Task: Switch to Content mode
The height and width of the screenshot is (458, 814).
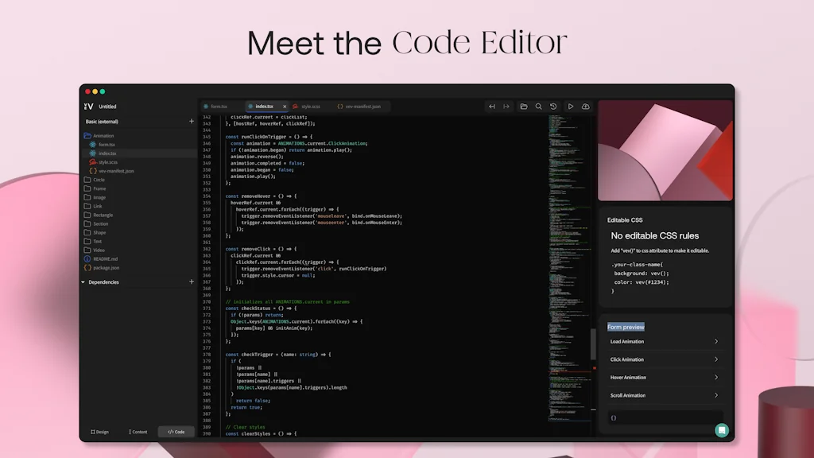Action: pyautogui.click(x=138, y=432)
